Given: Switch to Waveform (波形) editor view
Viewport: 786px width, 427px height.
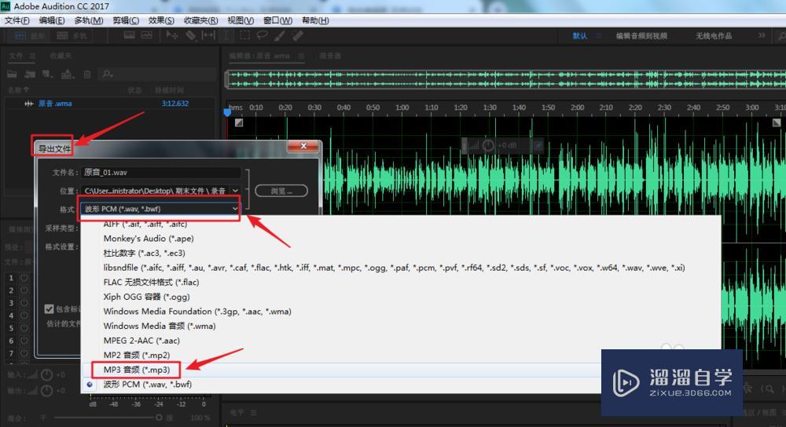Looking at the screenshot, I should [30, 35].
